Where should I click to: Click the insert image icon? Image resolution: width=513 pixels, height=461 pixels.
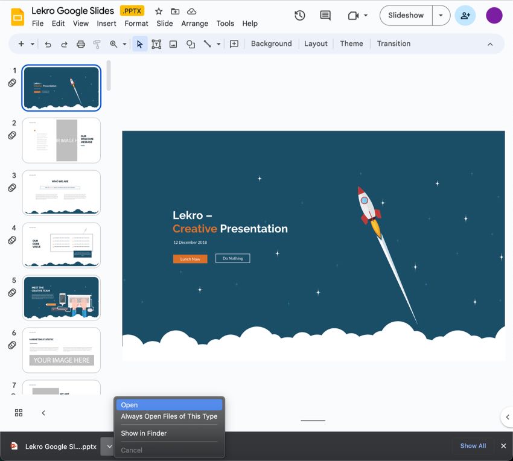click(173, 44)
